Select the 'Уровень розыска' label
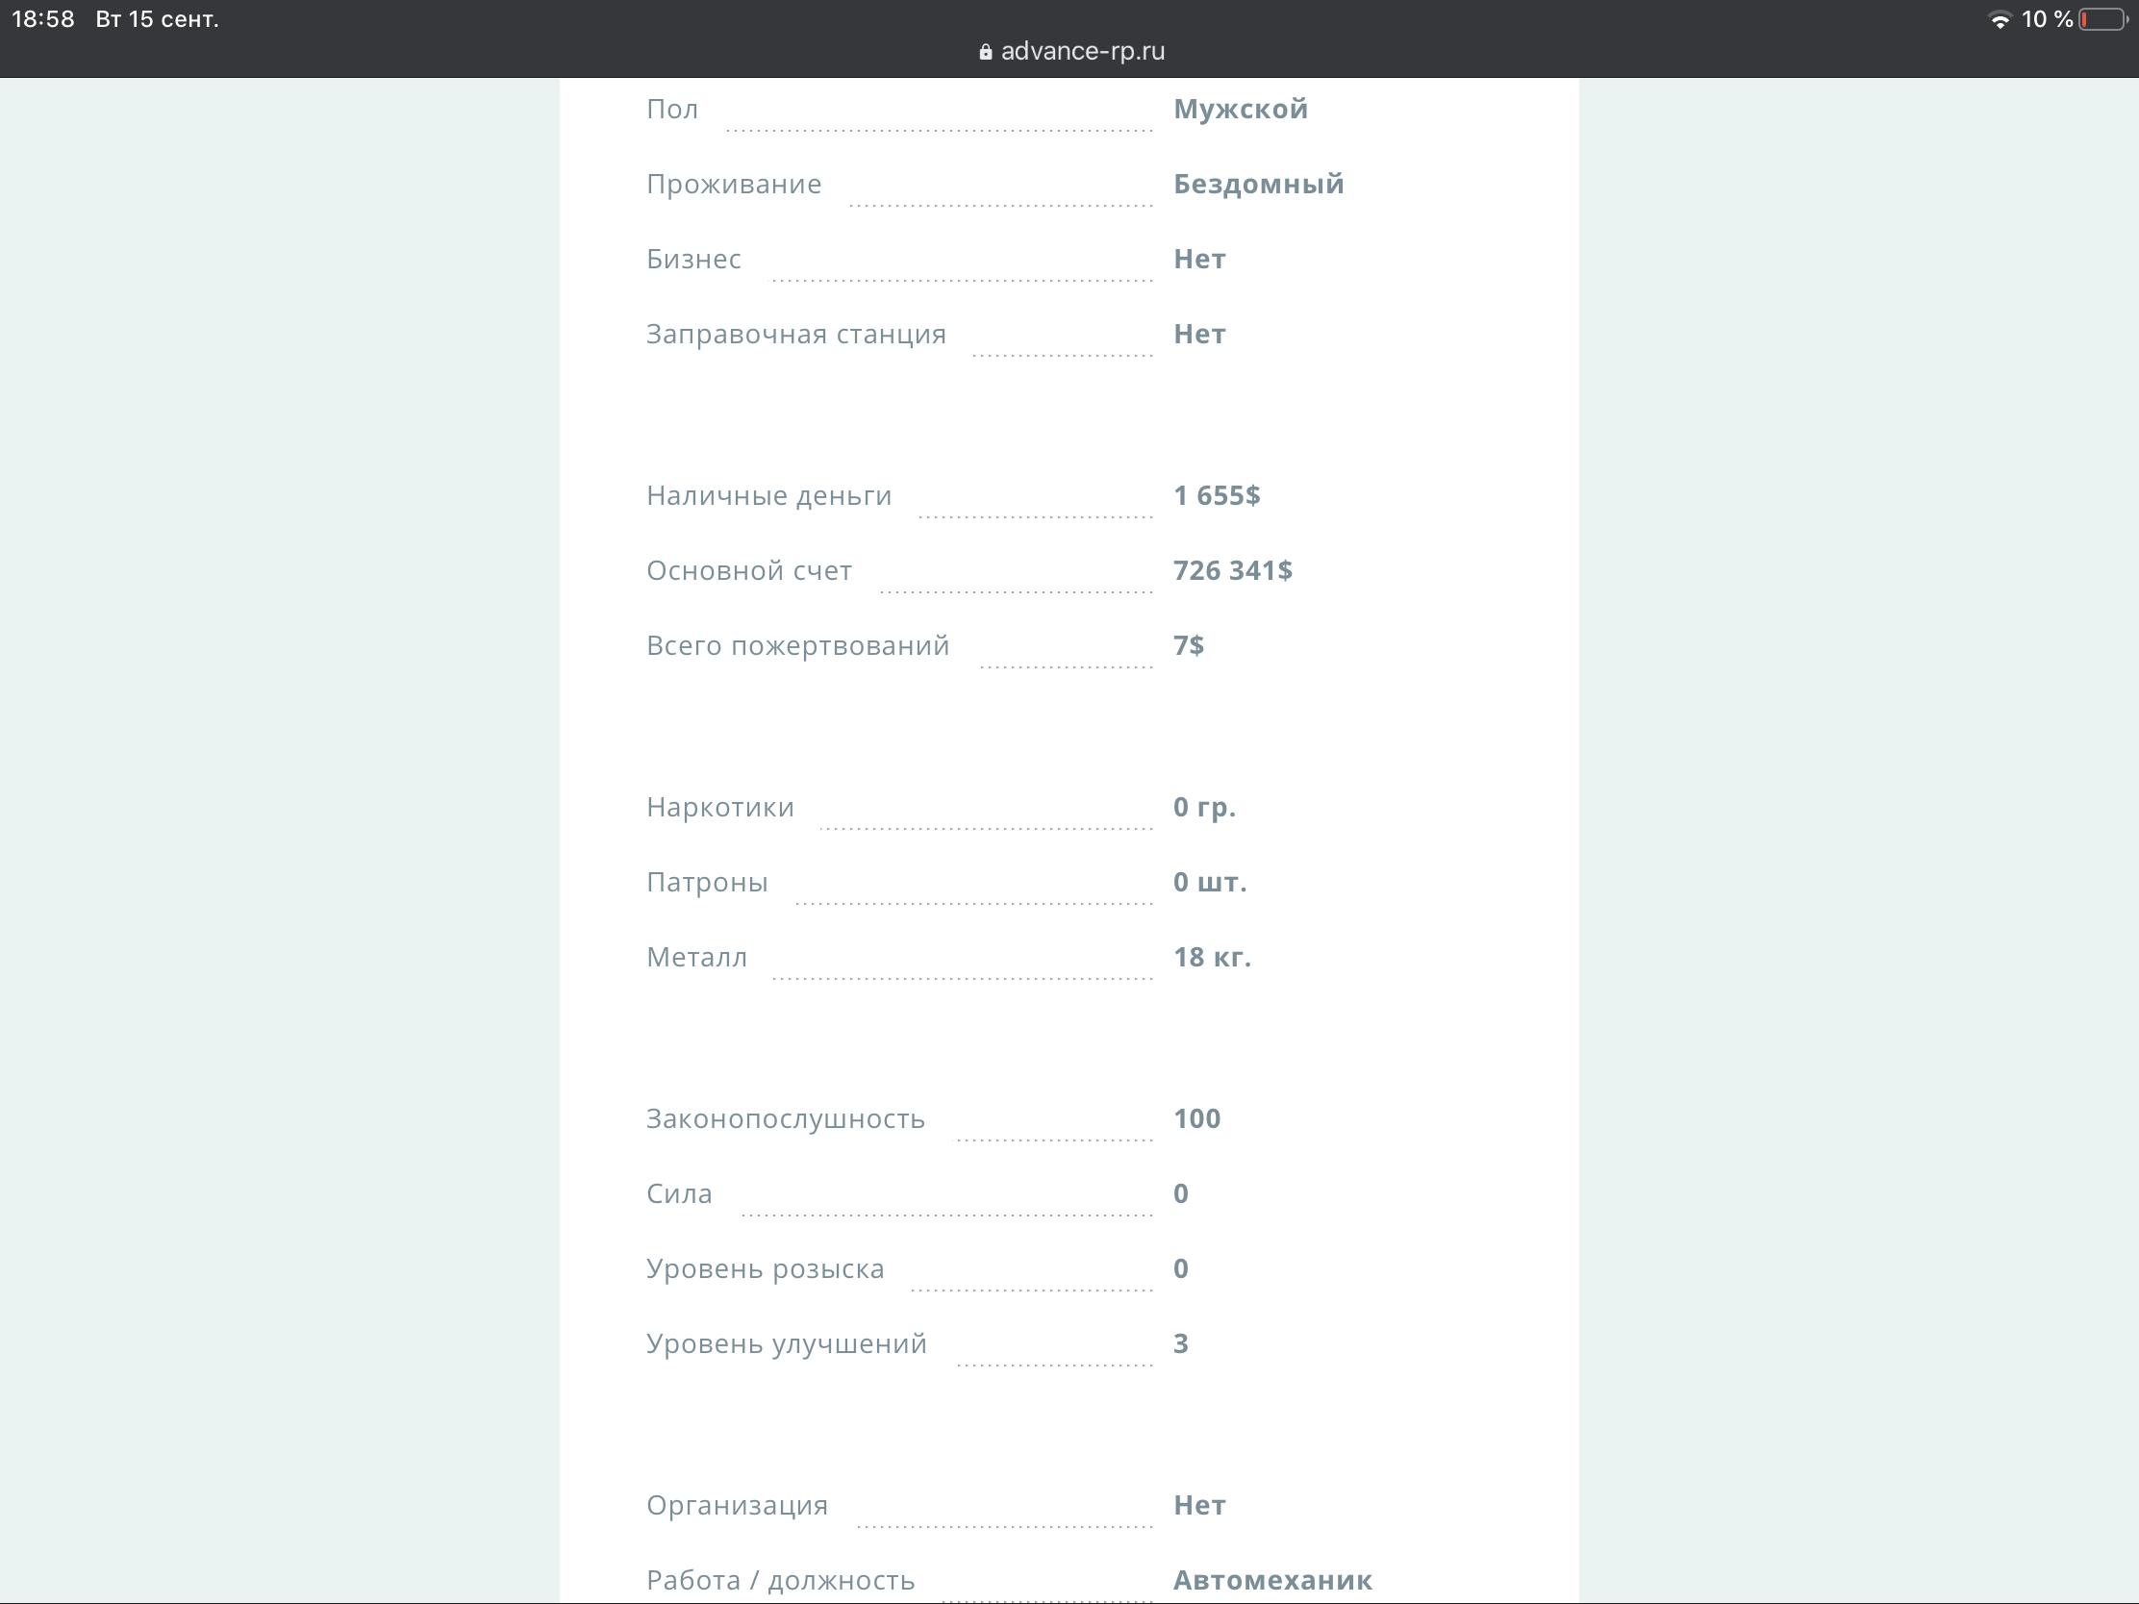Viewport: 2139px width, 1604px height. point(766,1269)
